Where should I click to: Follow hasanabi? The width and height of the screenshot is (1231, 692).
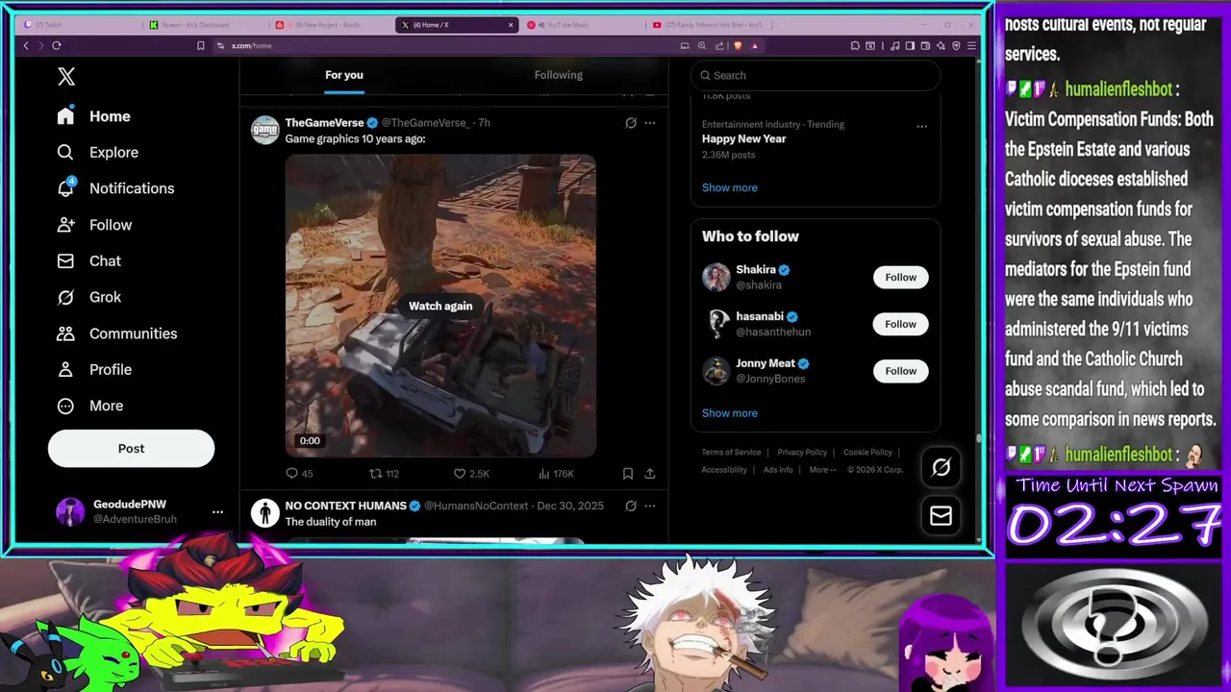pos(901,324)
